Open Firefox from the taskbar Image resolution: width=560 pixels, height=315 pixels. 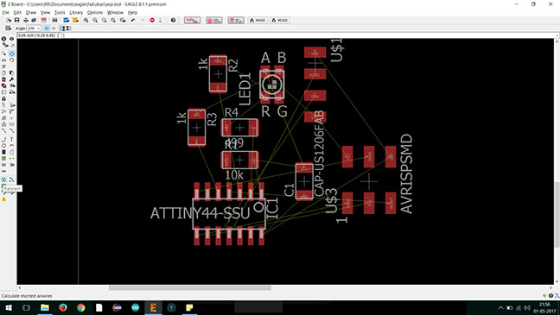point(63,307)
